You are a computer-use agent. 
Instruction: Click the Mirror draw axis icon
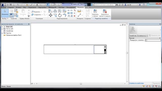[64, 11]
